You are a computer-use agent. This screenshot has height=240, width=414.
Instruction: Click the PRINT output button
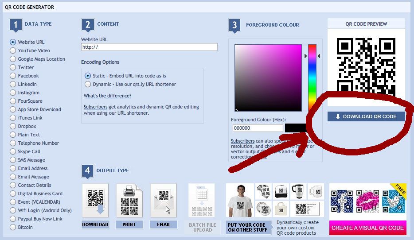129,225
